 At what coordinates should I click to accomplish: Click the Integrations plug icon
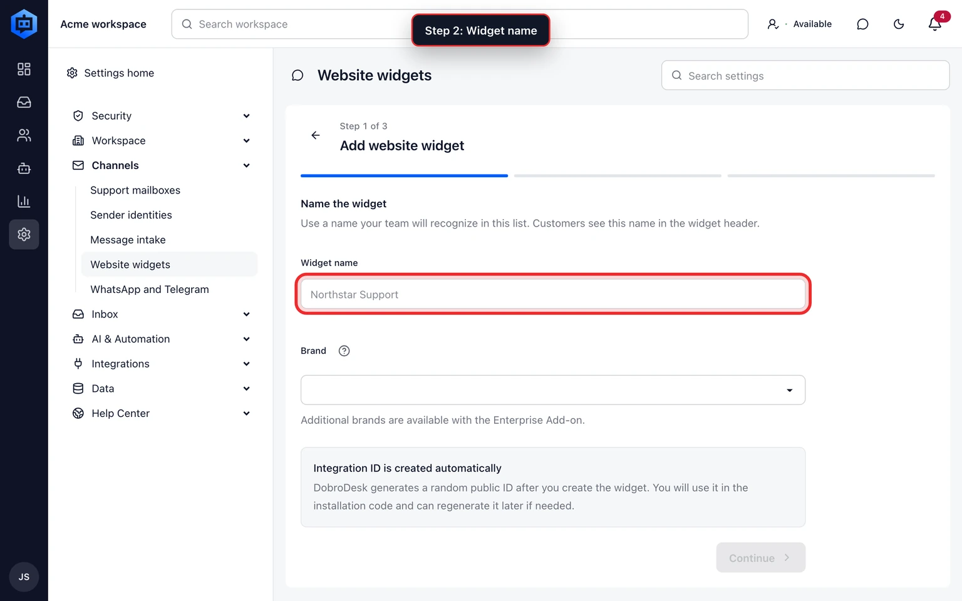tap(78, 364)
